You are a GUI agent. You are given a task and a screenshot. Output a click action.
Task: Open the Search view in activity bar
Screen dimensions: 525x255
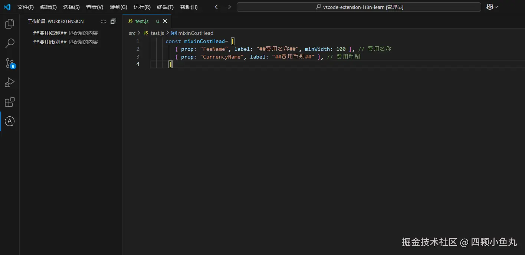click(10, 43)
